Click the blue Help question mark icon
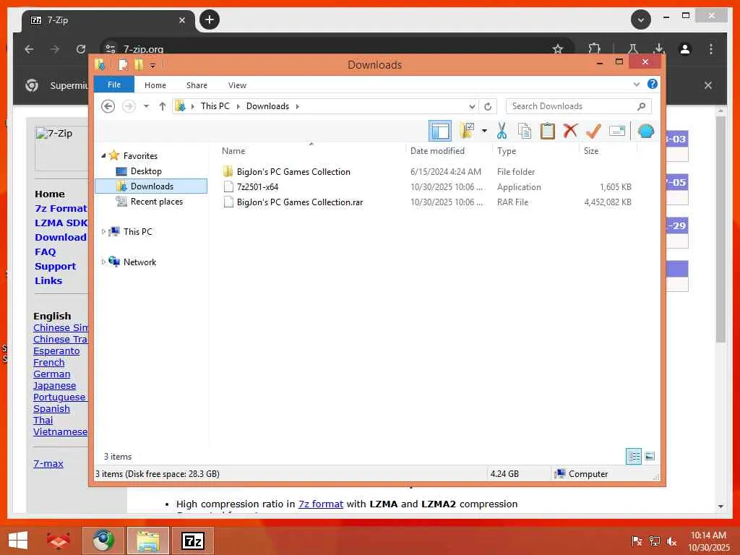The image size is (740, 555). pos(653,84)
